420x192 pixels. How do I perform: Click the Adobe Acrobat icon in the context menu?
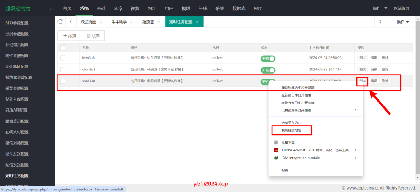tap(276, 150)
